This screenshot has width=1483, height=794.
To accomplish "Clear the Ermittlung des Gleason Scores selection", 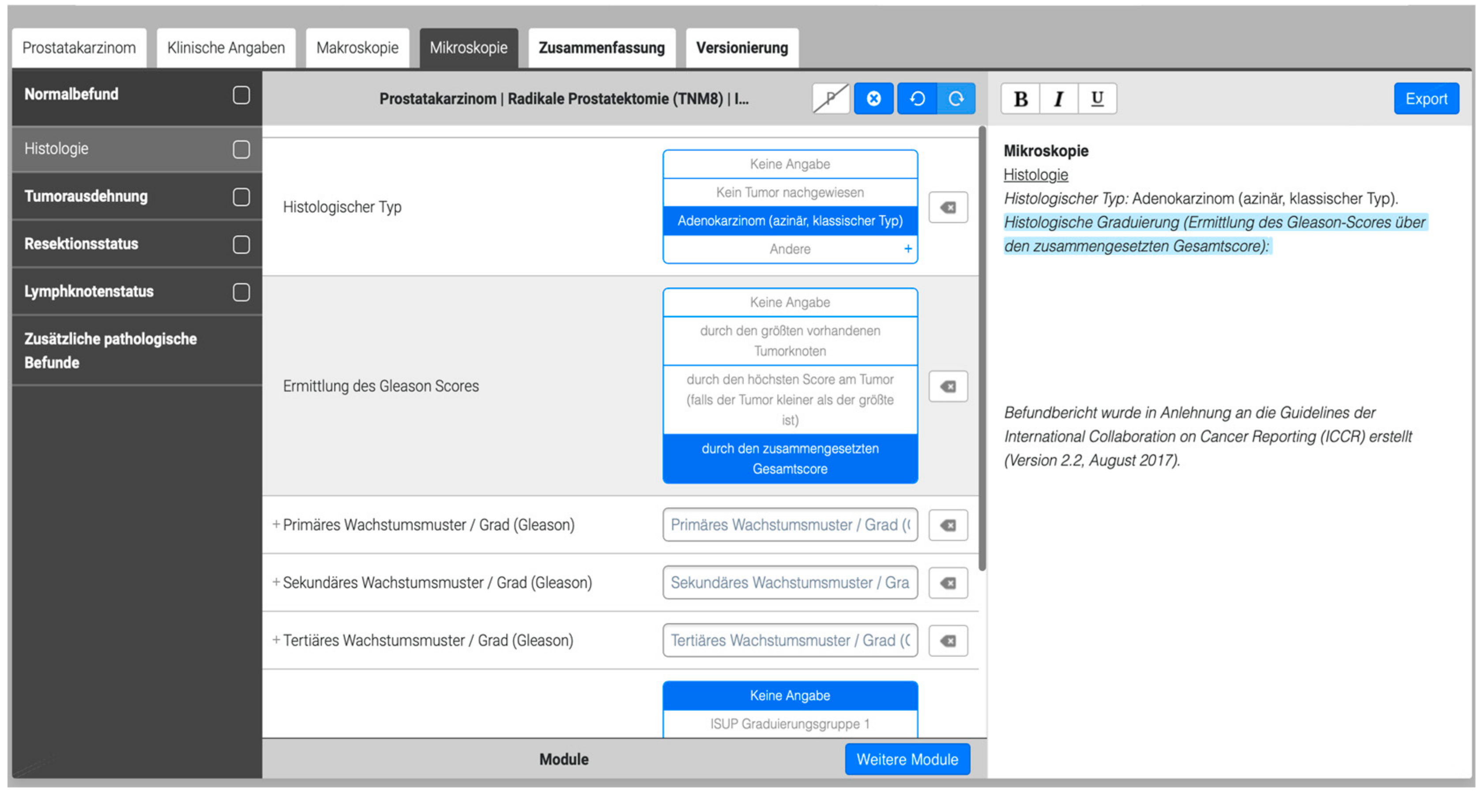I will click(x=948, y=386).
